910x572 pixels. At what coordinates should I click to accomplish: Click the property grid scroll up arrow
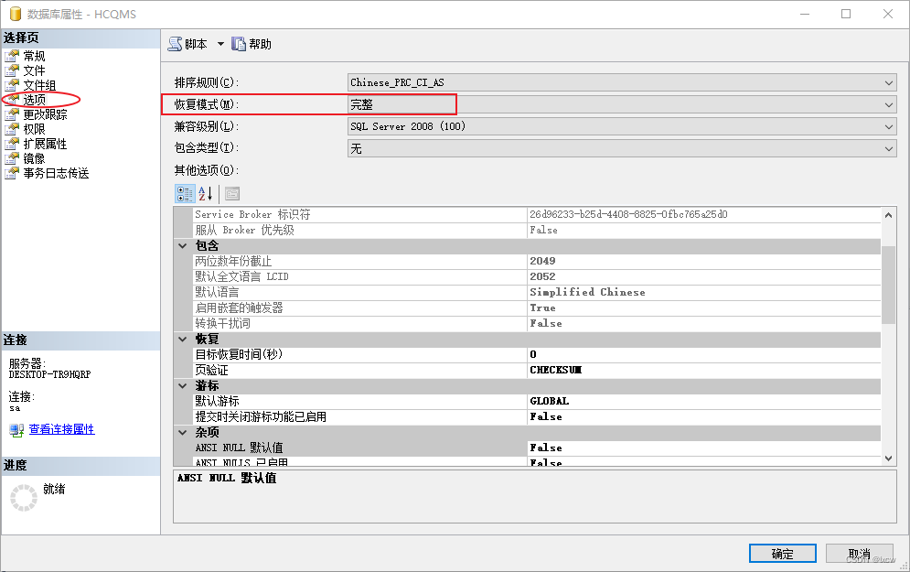[x=888, y=215]
